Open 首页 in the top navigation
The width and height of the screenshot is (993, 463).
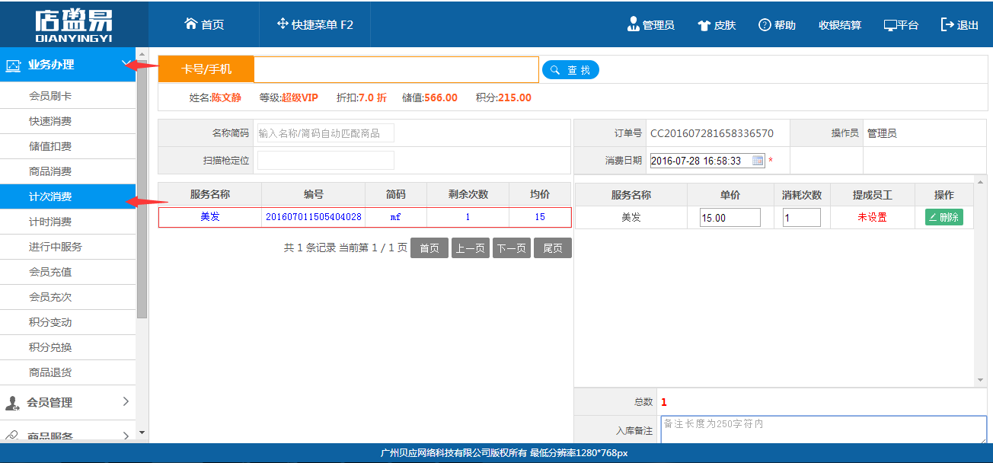pyautogui.click(x=204, y=24)
